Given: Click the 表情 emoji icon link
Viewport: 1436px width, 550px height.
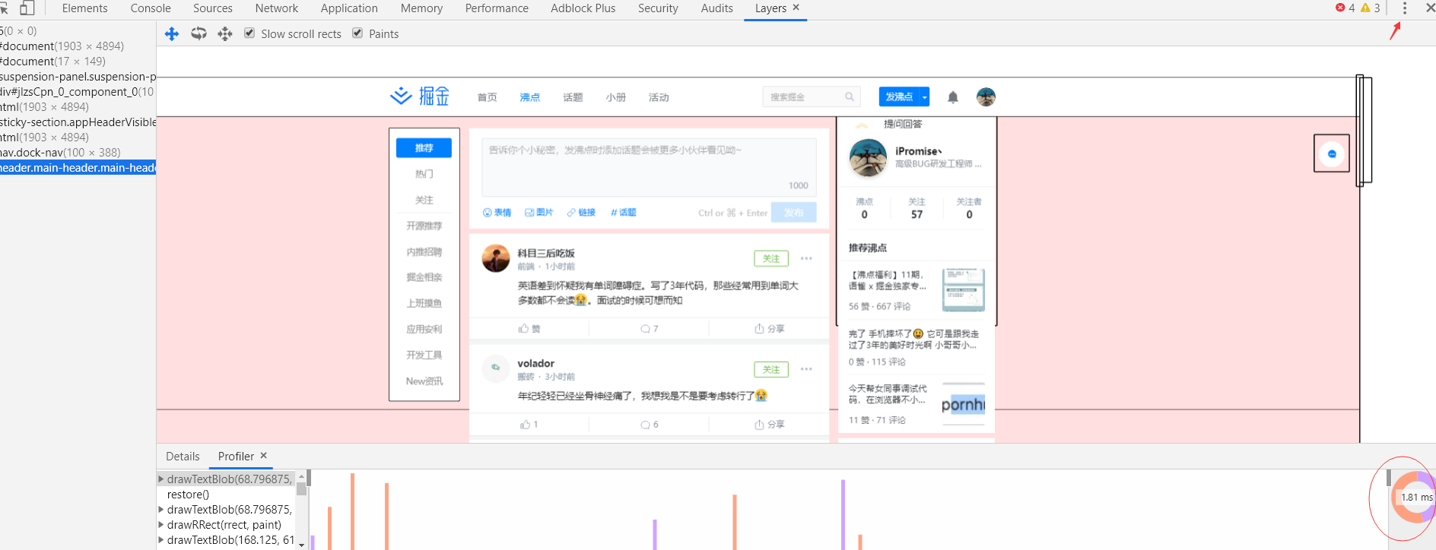Looking at the screenshot, I should pyautogui.click(x=497, y=213).
